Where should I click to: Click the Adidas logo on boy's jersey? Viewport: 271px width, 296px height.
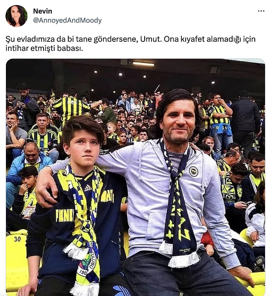(x=87, y=188)
